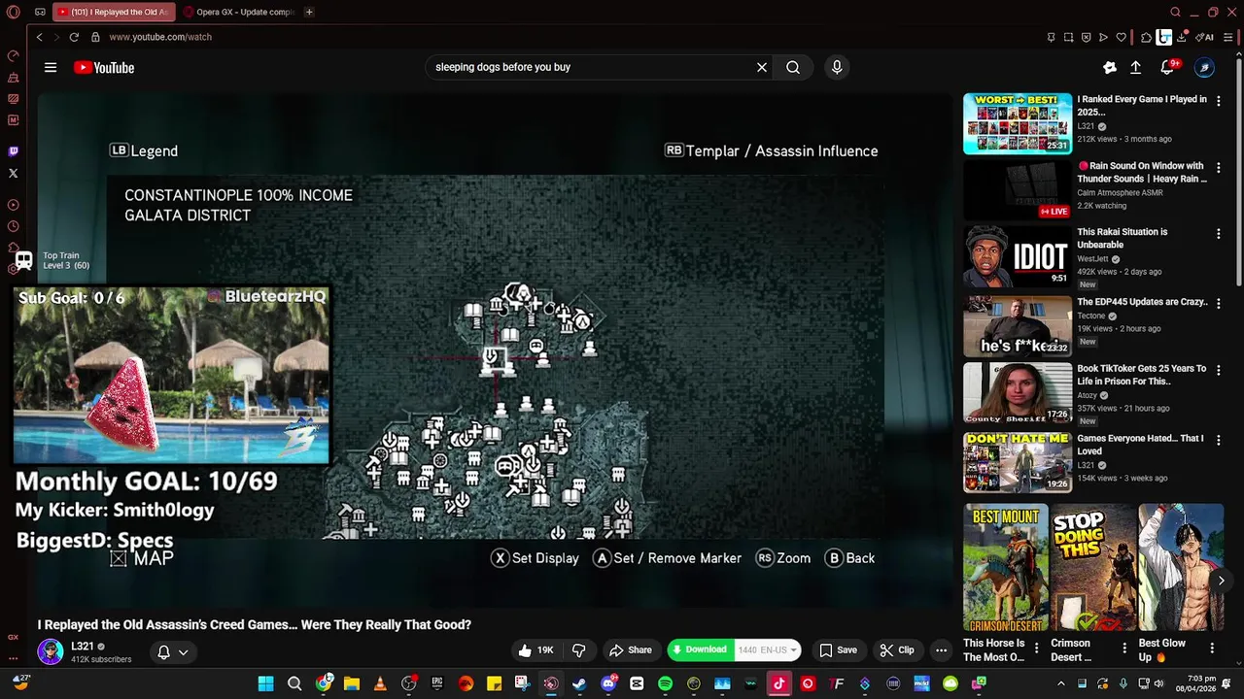Start voice search with the microphone icon
Viewport: 1244px width, 699px height.
tap(837, 67)
